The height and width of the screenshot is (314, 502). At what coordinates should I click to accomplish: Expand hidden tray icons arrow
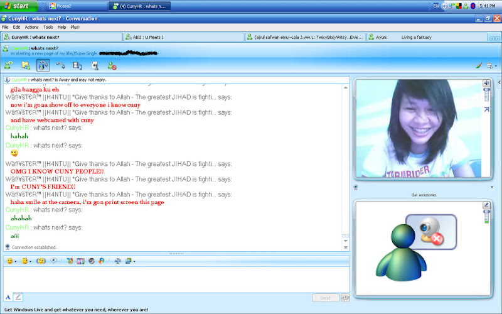click(444, 6)
